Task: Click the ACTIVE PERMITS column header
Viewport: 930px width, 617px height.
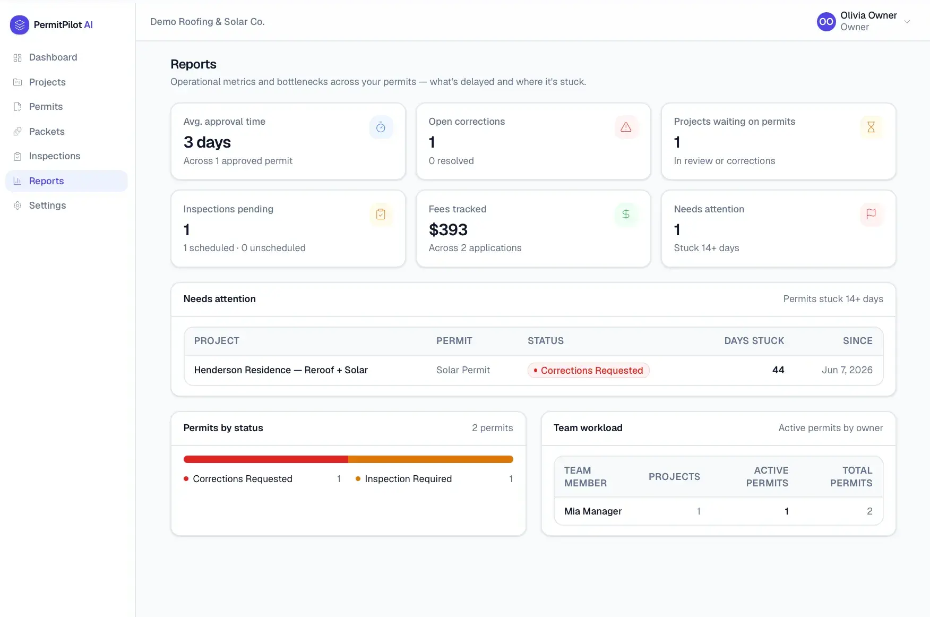Action: (767, 477)
